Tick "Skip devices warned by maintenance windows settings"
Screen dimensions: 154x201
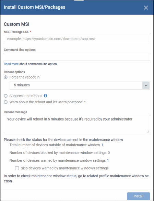pos(17,168)
